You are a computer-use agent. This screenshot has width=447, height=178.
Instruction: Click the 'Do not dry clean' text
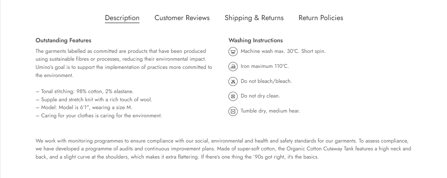point(260,96)
